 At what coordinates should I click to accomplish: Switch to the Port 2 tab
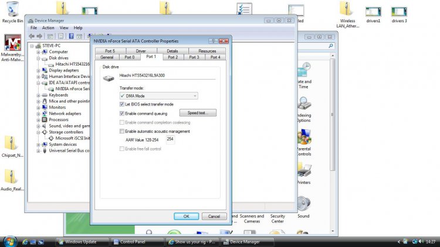pyautogui.click(x=173, y=57)
